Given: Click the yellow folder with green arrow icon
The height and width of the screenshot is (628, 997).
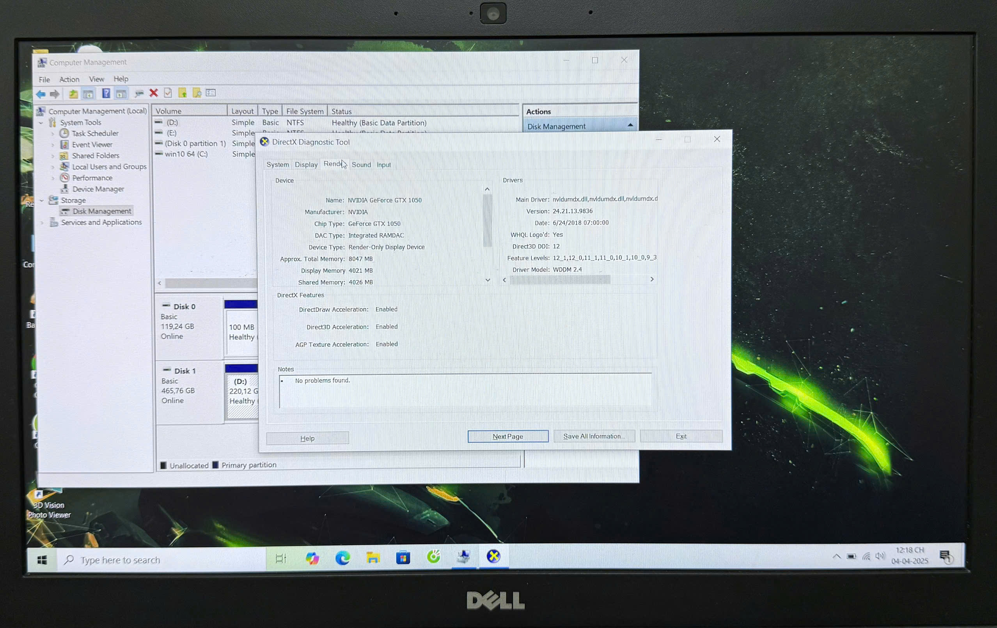Looking at the screenshot, I should tap(183, 93).
